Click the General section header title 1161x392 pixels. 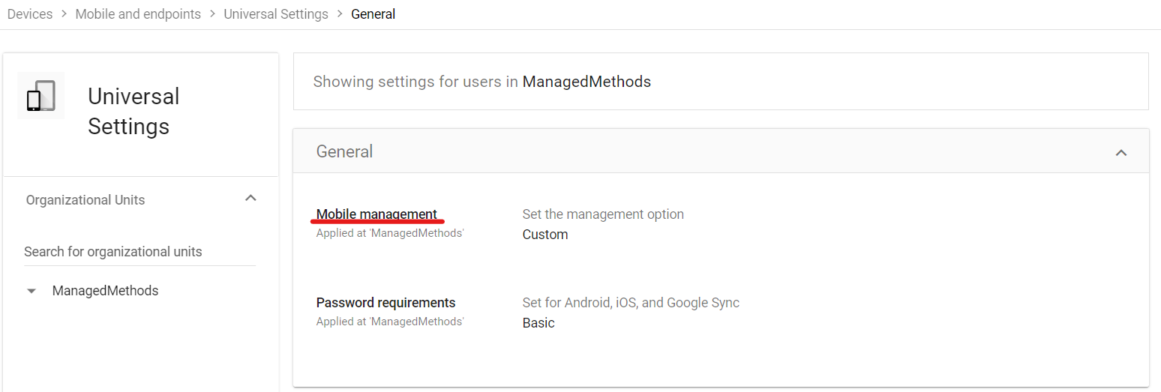click(x=344, y=151)
